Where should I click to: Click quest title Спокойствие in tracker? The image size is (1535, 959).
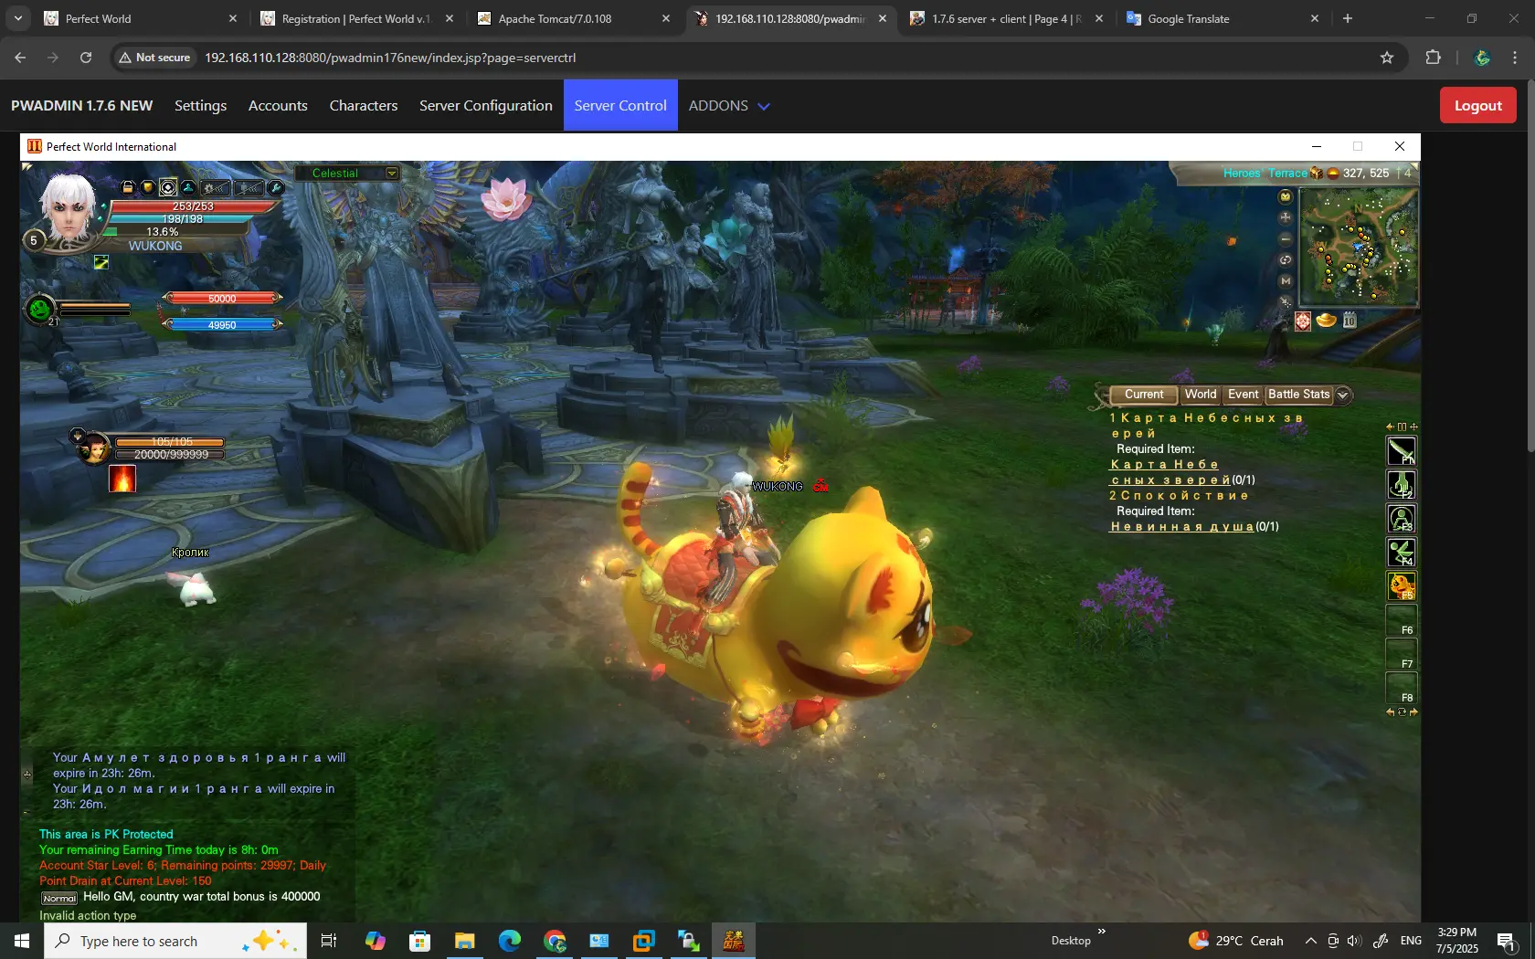[x=1184, y=496]
